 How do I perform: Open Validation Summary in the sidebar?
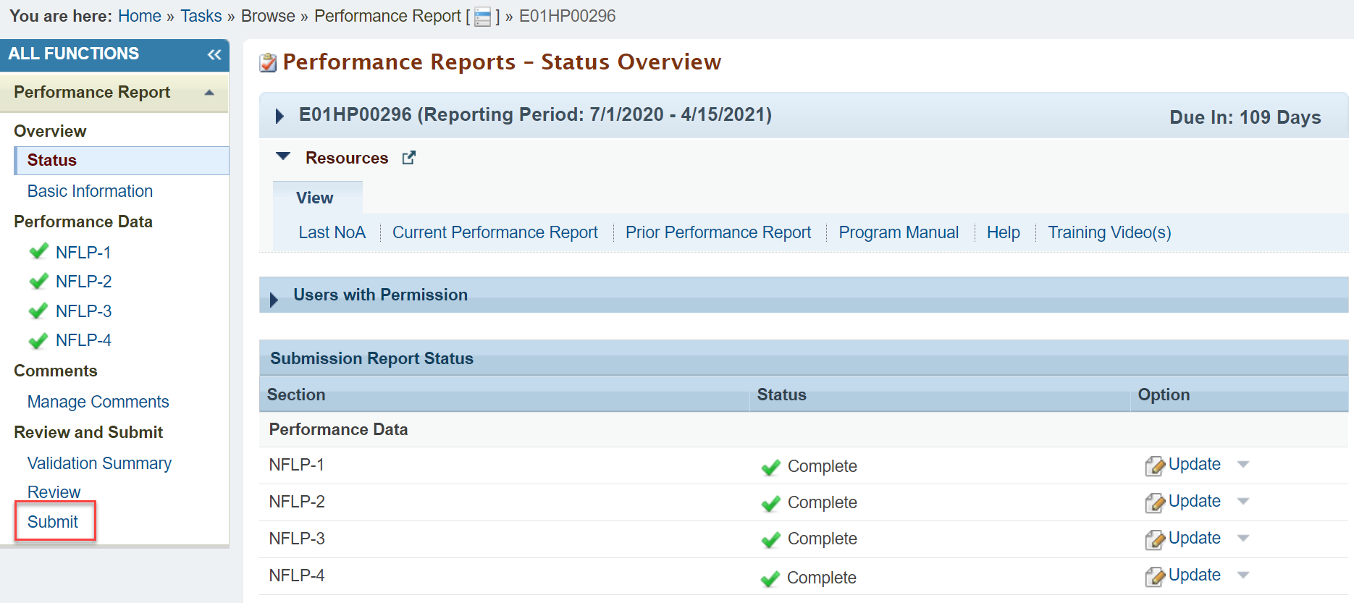[x=99, y=463]
